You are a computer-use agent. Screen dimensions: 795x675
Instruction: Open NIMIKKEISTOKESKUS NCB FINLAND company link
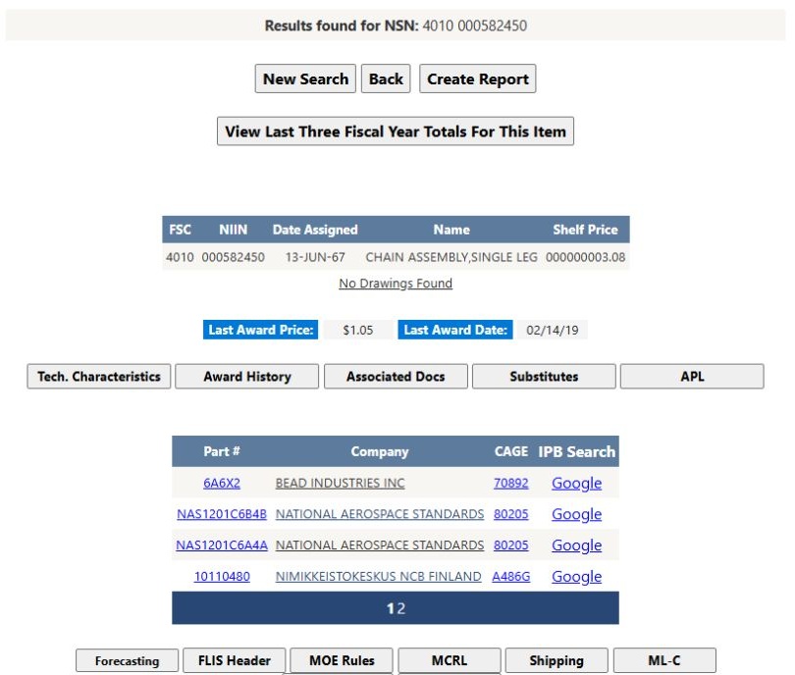(x=378, y=576)
